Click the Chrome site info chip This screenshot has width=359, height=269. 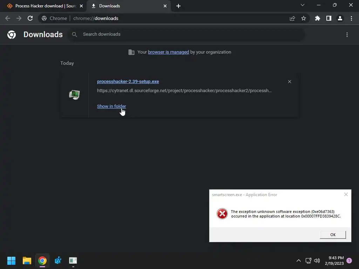point(54,18)
